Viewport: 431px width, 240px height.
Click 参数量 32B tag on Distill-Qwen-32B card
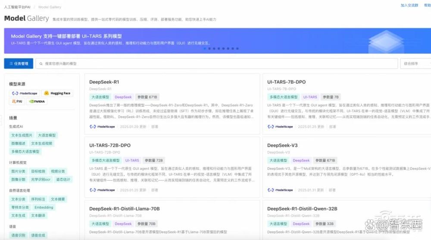[x=325, y=224]
